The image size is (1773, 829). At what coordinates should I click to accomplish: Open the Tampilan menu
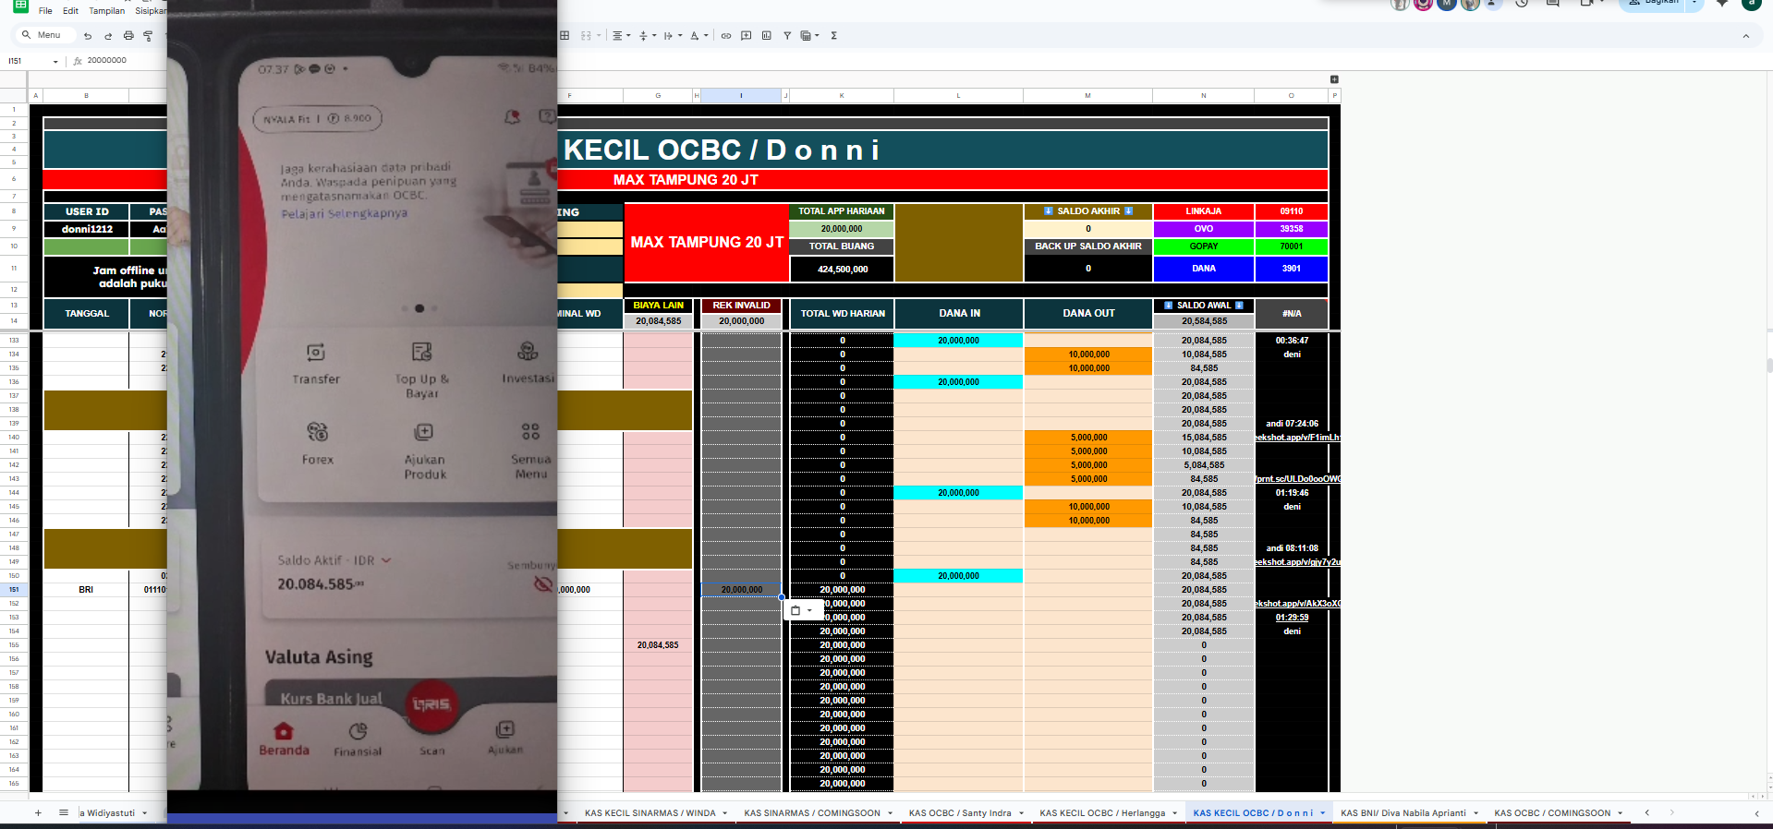click(x=106, y=11)
